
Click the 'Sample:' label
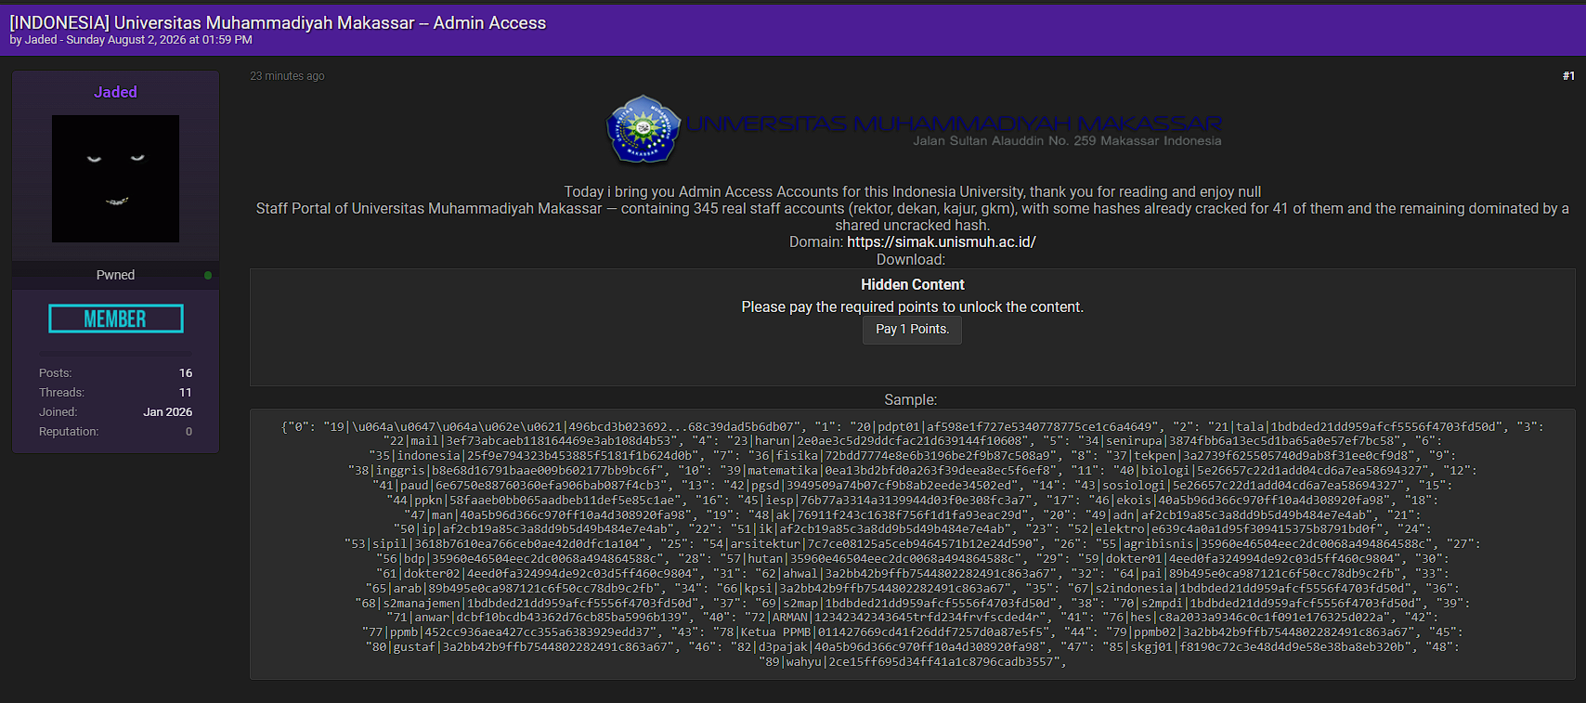[x=911, y=400]
